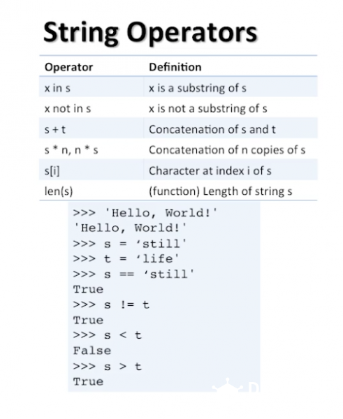The width and height of the screenshot is (343, 419).
Task: Click 'Concatenation of s and t' definition
Action: [212, 129]
